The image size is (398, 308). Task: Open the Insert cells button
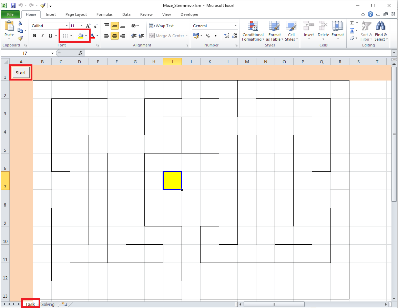point(309,31)
